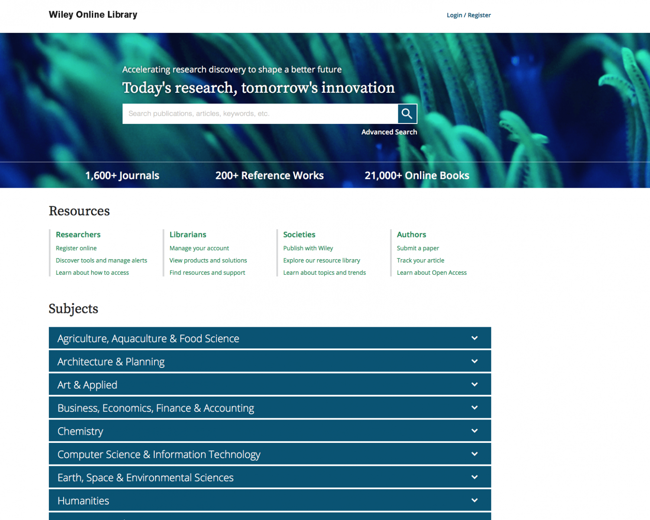
Task: Open Register online under Researchers
Action: pyautogui.click(x=76, y=248)
